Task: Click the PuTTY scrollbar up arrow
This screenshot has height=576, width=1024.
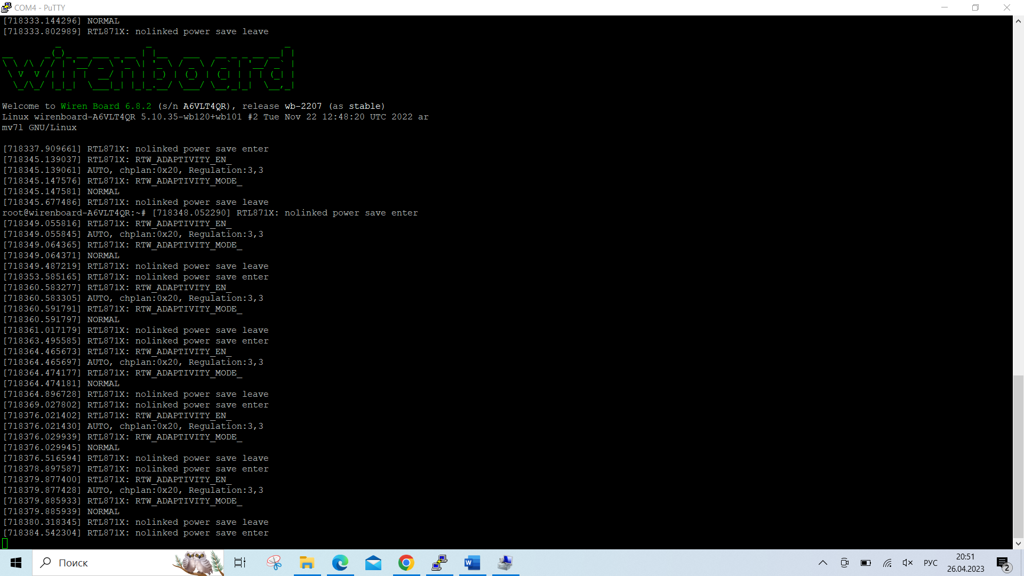Action: [x=1018, y=21]
